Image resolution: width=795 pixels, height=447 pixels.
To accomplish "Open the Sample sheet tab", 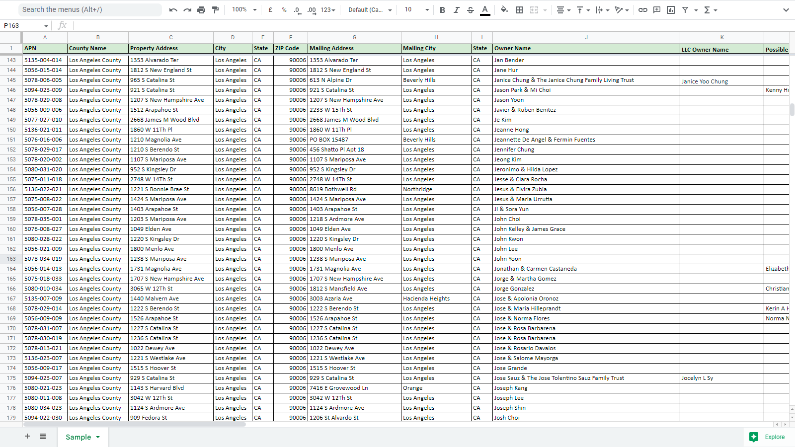I will pyautogui.click(x=79, y=437).
